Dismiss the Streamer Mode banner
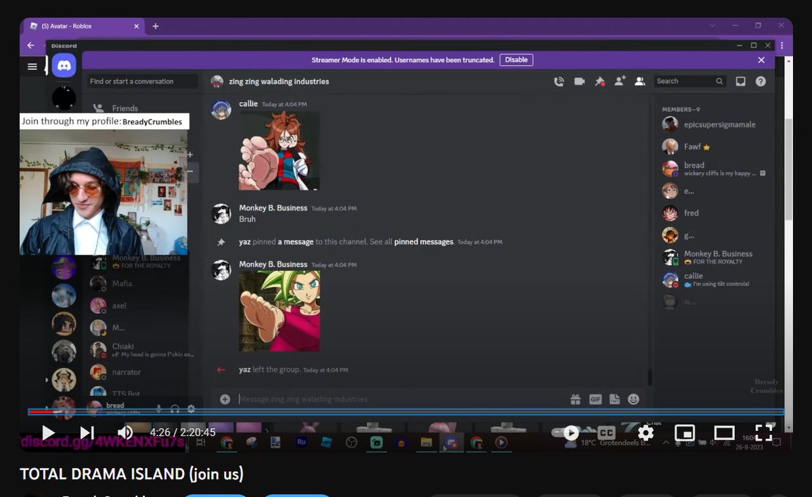This screenshot has width=812, height=497. (x=761, y=60)
